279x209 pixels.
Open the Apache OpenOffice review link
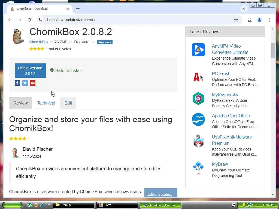tap(231, 116)
